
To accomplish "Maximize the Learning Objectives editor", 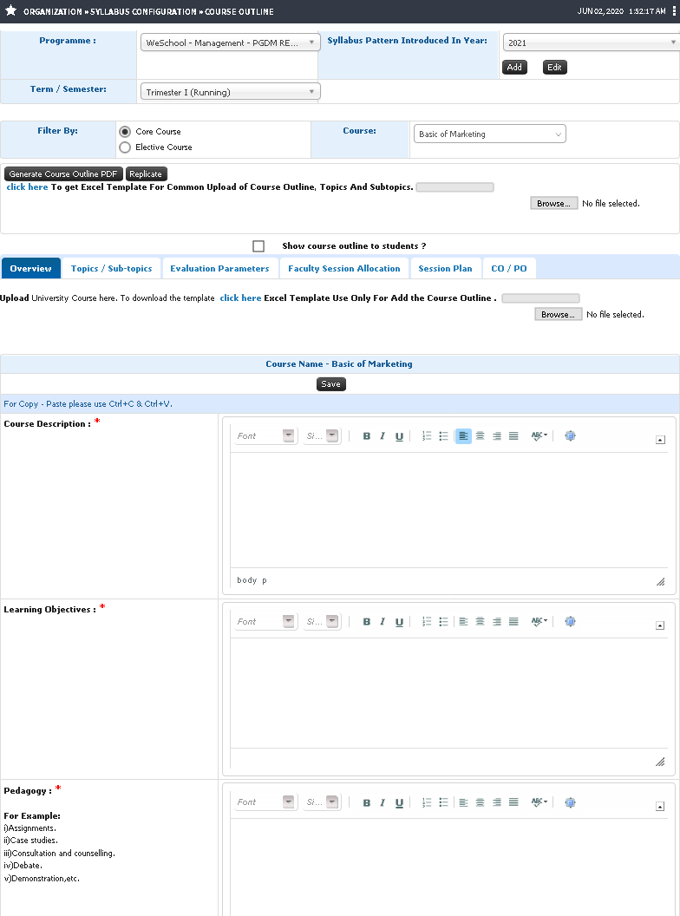I will [x=570, y=622].
